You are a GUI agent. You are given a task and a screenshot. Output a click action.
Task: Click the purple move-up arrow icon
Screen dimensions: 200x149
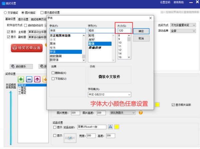[37, 79]
